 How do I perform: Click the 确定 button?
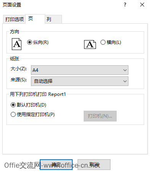coord(56,165)
